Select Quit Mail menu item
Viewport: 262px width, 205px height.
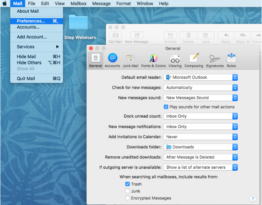(37, 78)
